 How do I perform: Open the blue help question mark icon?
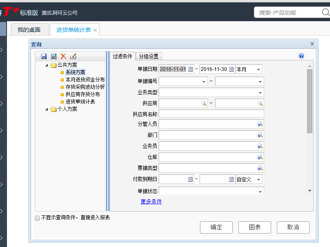[301, 56]
